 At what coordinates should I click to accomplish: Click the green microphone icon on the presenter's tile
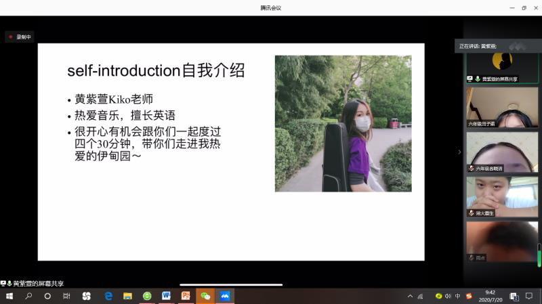(x=478, y=79)
